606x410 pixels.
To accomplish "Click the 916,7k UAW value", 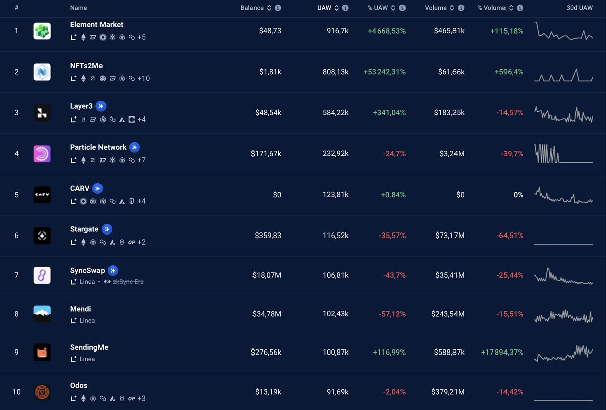I will [x=338, y=31].
